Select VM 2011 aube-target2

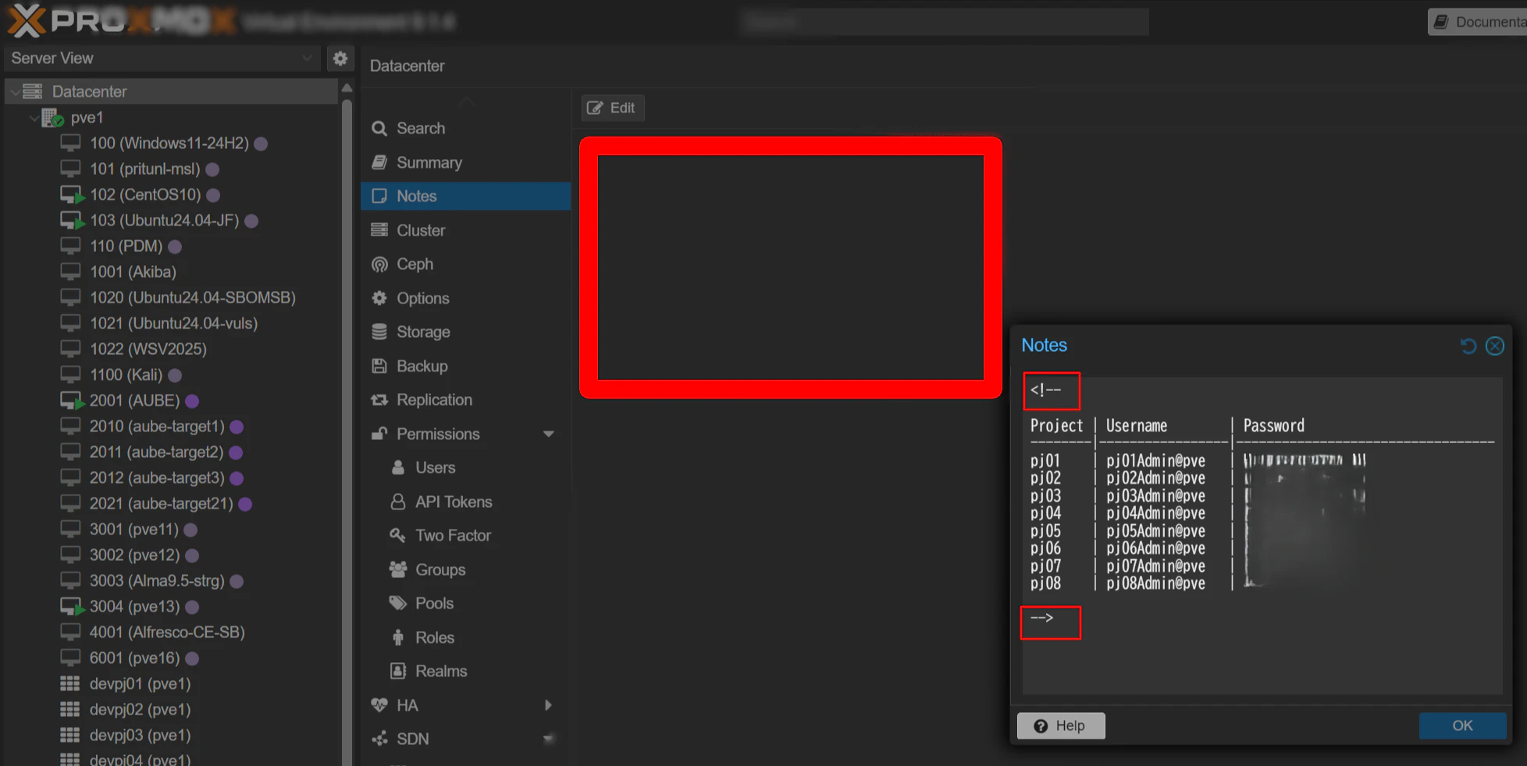pyautogui.click(x=172, y=452)
